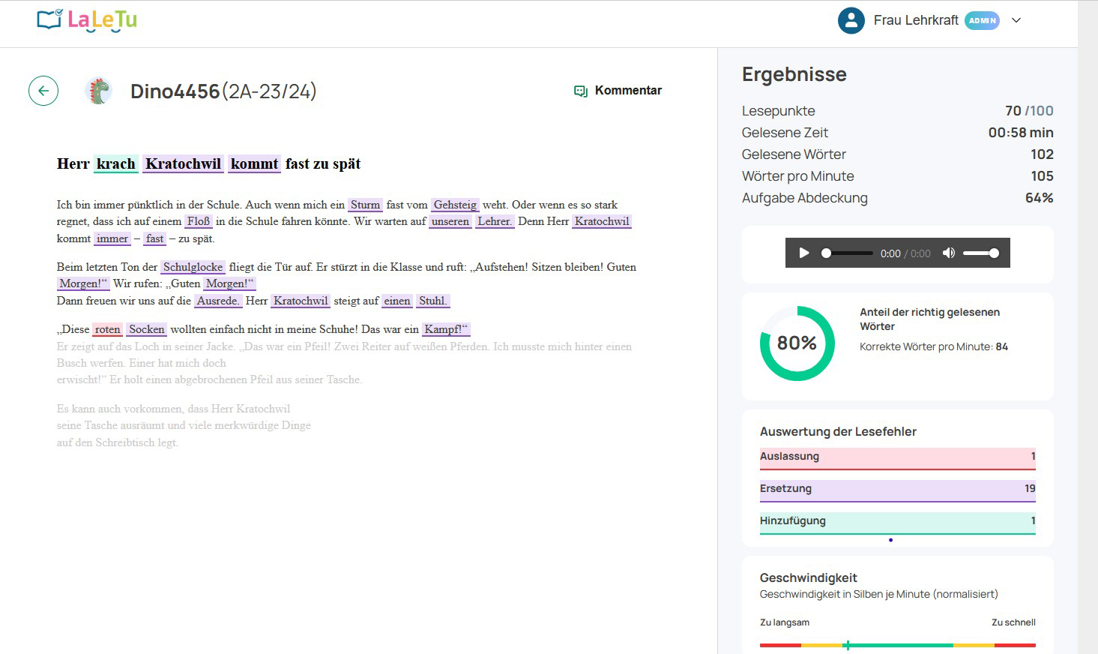Click the green marker on speed scale
This screenshot has height=654, width=1098.
click(x=847, y=645)
